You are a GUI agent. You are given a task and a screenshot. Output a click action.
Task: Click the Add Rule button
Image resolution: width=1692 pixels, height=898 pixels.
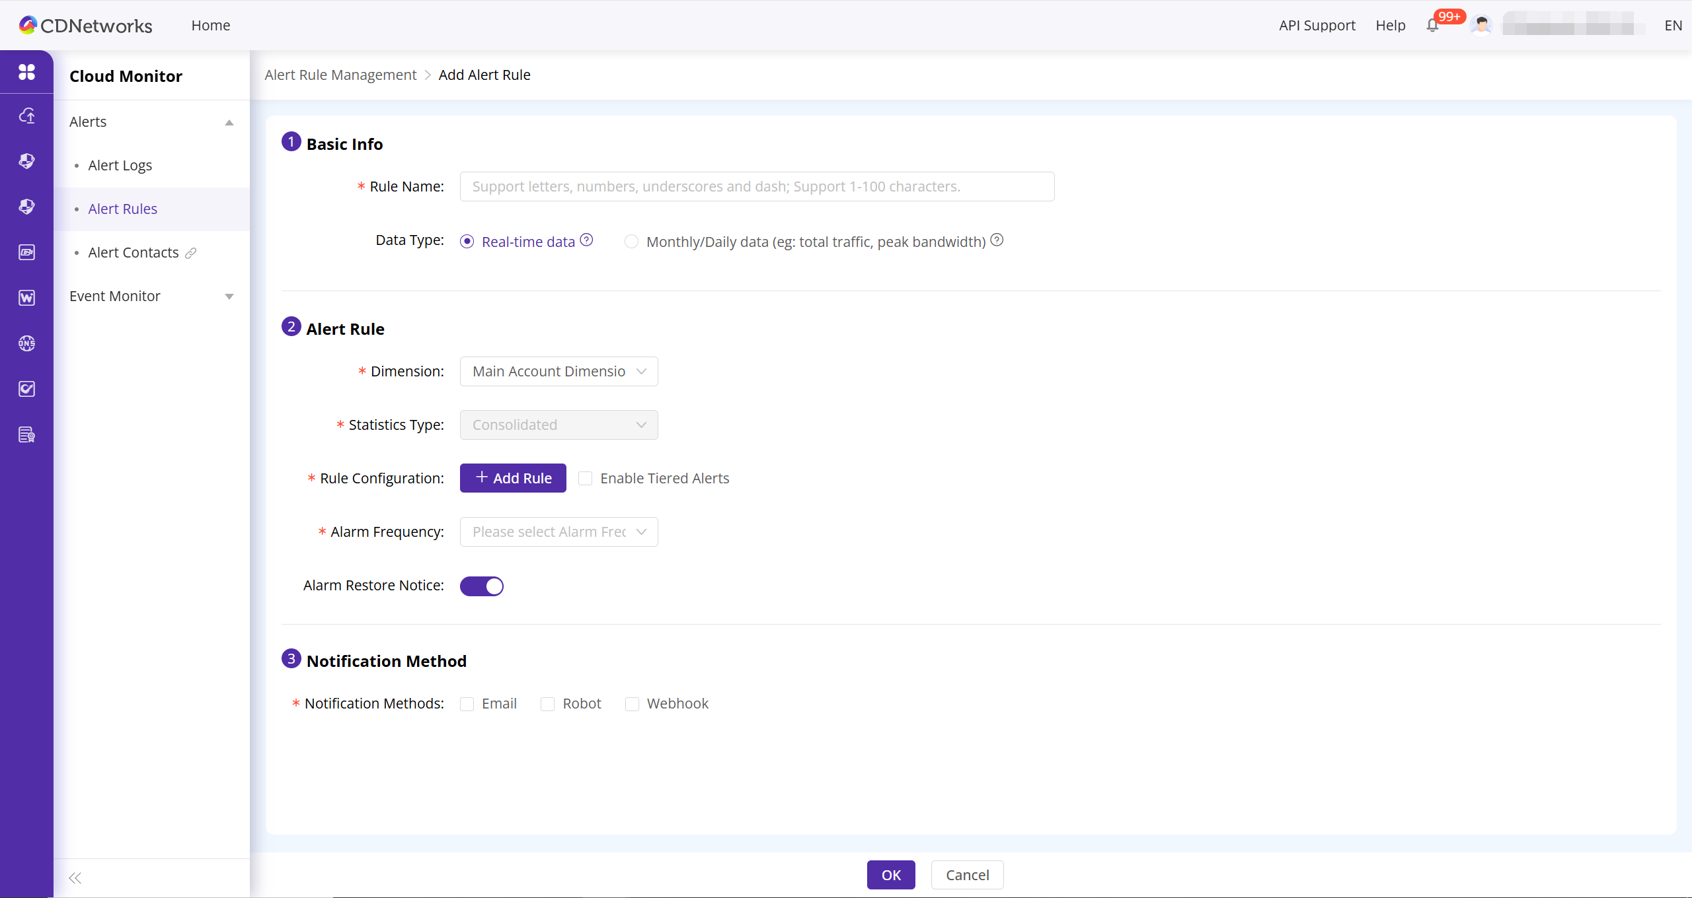click(513, 478)
